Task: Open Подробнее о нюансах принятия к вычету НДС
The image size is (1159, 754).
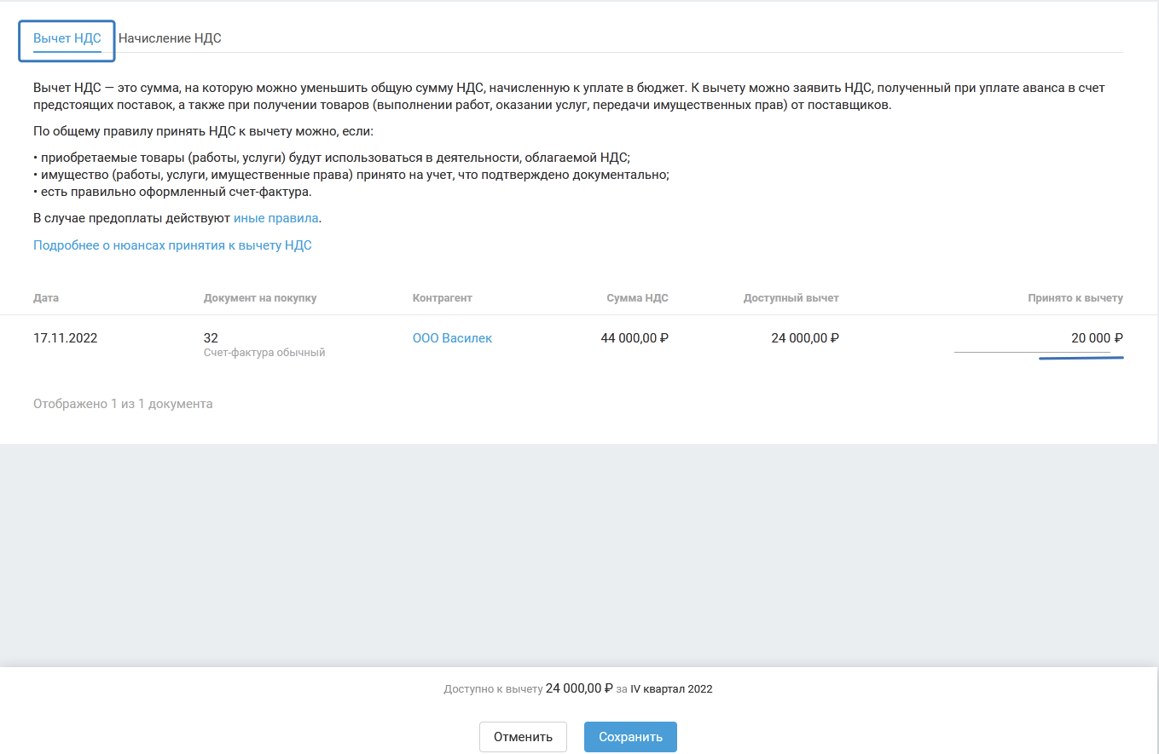Action: click(x=172, y=245)
